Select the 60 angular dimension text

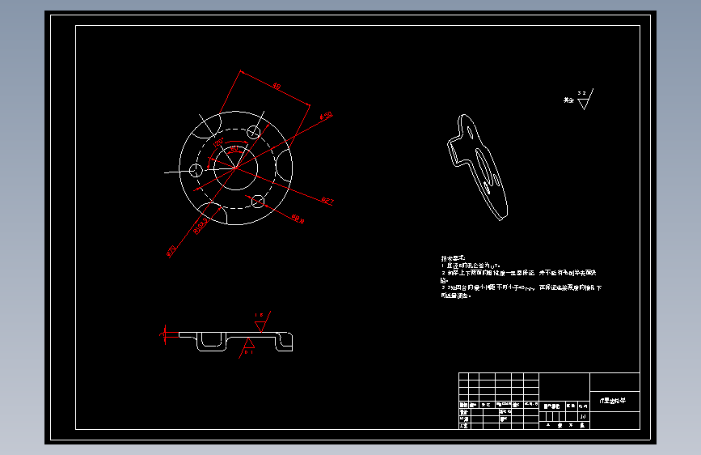point(234,148)
